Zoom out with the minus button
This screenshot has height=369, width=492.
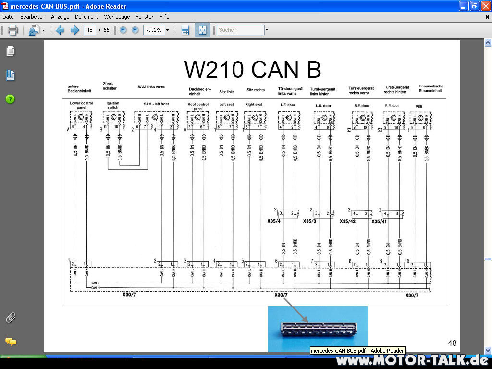(123, 30)
